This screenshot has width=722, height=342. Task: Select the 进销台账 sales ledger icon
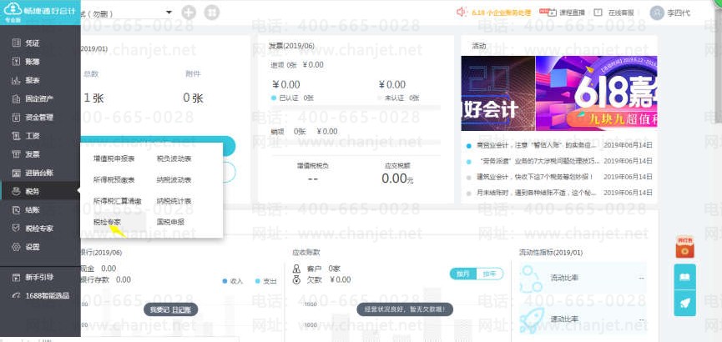point(16,173)
